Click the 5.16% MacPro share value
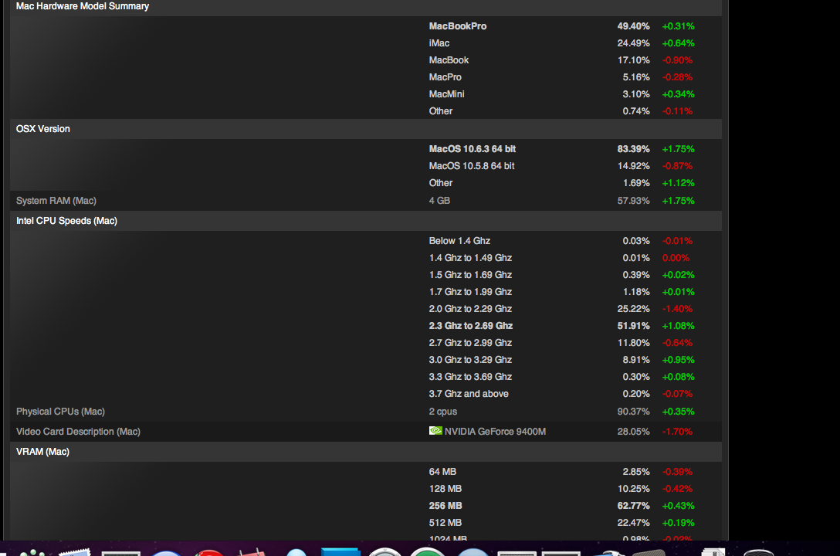This screenshot has width=840, height=556. tap(636, 77)
